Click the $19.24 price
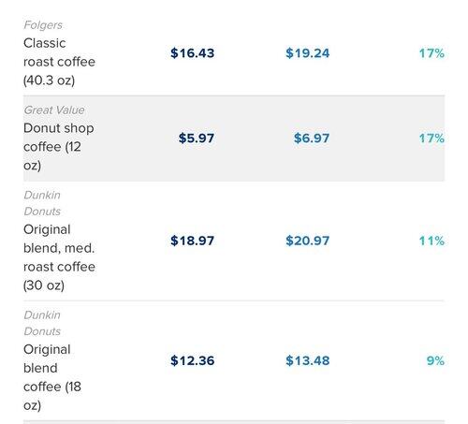This screenshot has width=468, height=424. click(x=307, y=53)
